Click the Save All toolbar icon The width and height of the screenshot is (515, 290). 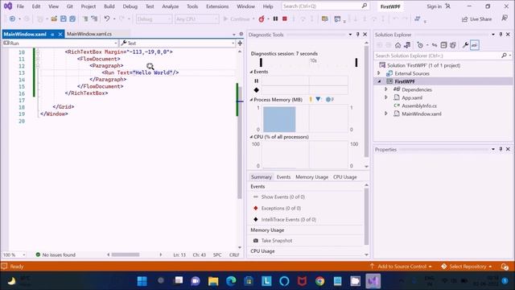pos(72,19)
